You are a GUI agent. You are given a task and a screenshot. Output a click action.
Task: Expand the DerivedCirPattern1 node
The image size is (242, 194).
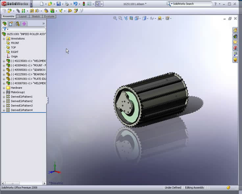pos(4,97)
